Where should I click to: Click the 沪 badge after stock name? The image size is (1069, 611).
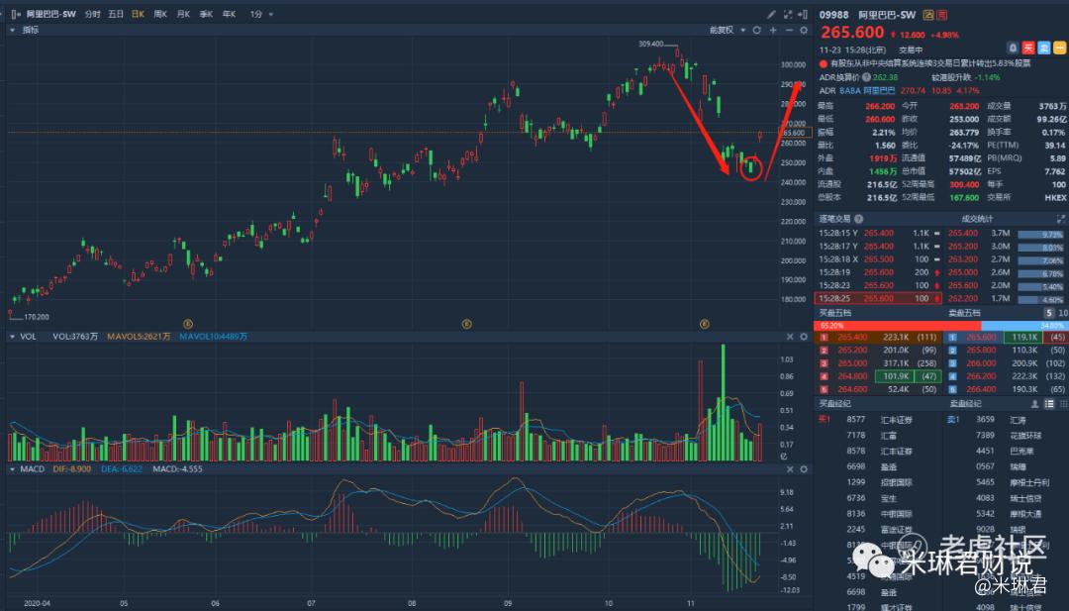click(927, 15)
